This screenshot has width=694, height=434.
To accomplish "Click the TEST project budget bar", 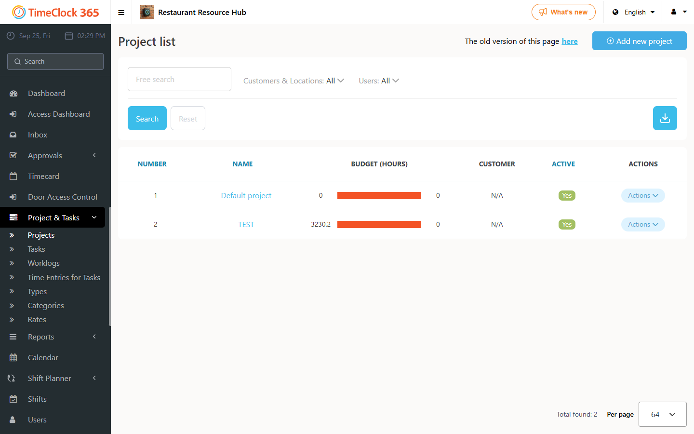I will (x=379, y=224).
